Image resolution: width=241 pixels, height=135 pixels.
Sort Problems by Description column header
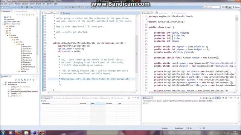pos(60,103)
